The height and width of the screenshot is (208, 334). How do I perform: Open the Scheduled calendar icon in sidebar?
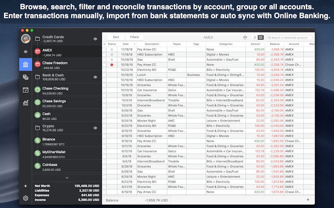[26, 90]
